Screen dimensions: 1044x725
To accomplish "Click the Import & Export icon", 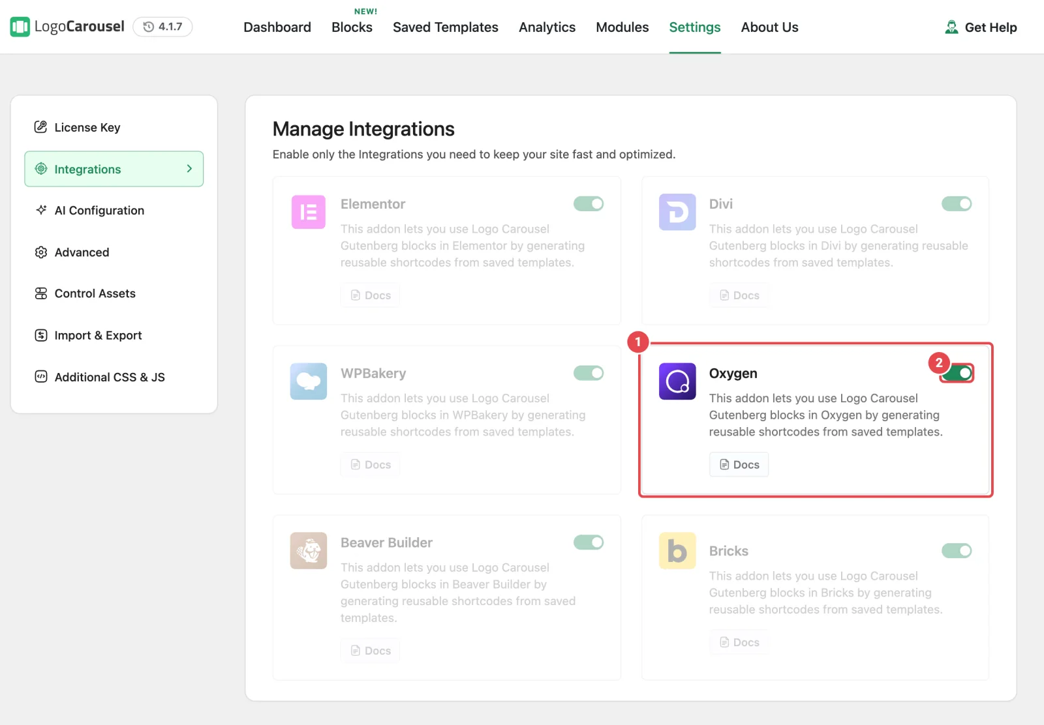I will [40, 335].
